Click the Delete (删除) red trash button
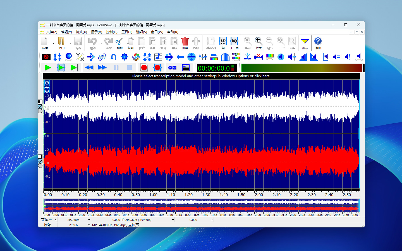Viewport: 402px width, 251px height. point(185,43)
